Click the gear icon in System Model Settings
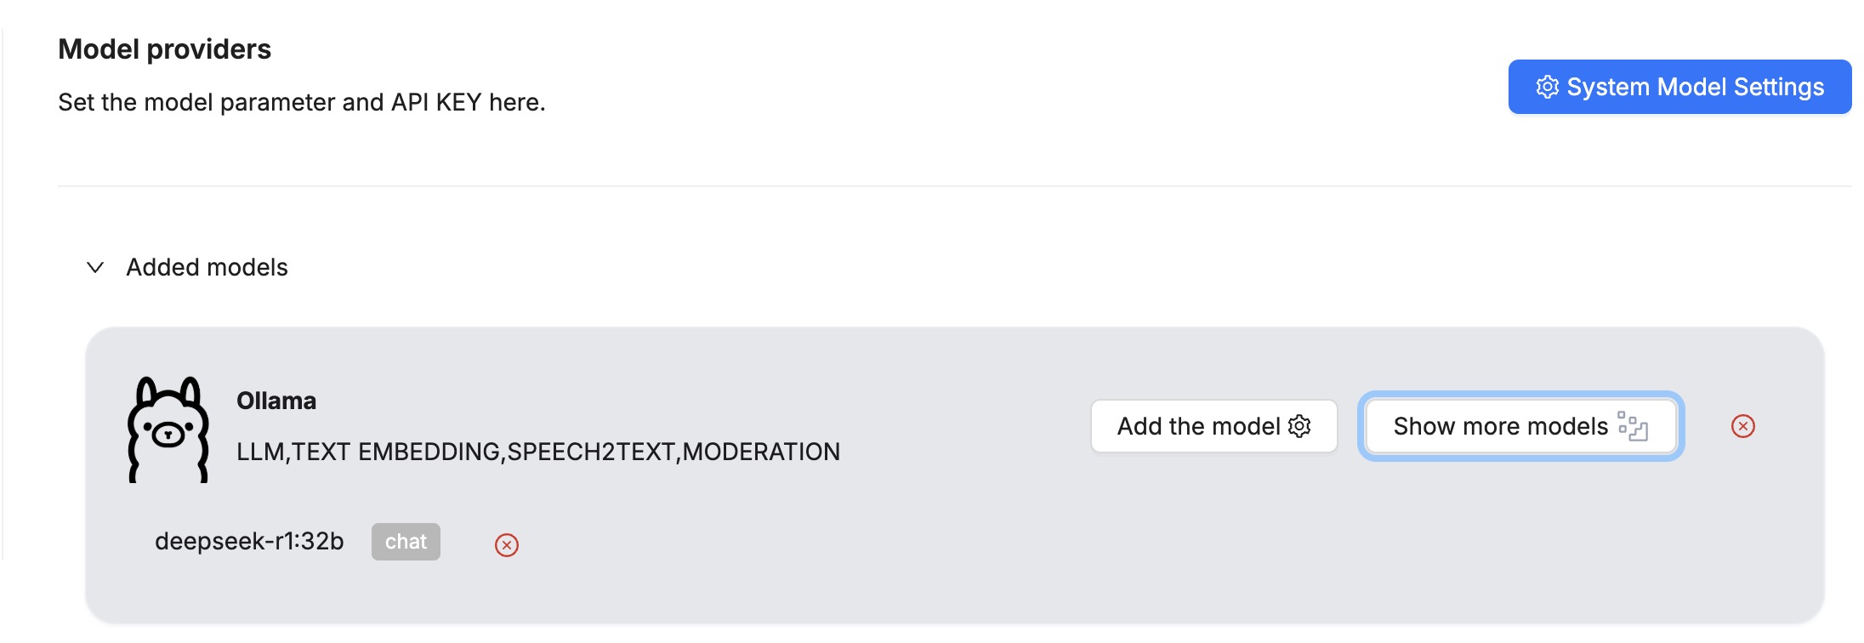 click(x=1548, y=87)
